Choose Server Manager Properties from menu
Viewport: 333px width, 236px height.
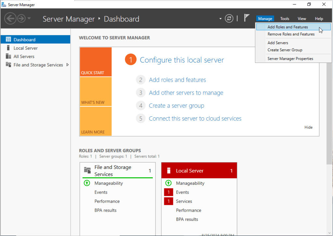290,59
